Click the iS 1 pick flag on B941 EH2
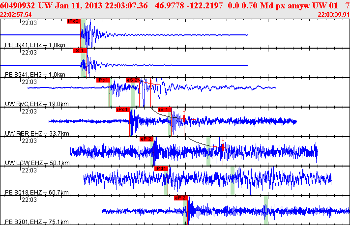This screenshot has width=350, height=225. 80,51
